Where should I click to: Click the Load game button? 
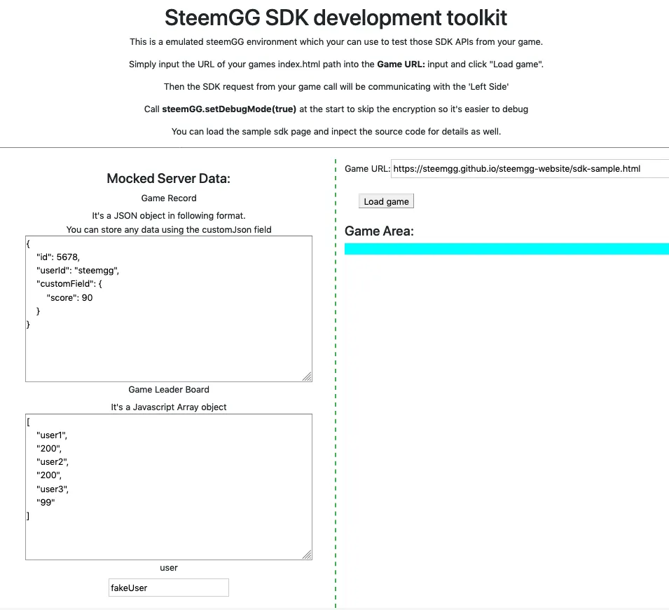pos(386,201)
